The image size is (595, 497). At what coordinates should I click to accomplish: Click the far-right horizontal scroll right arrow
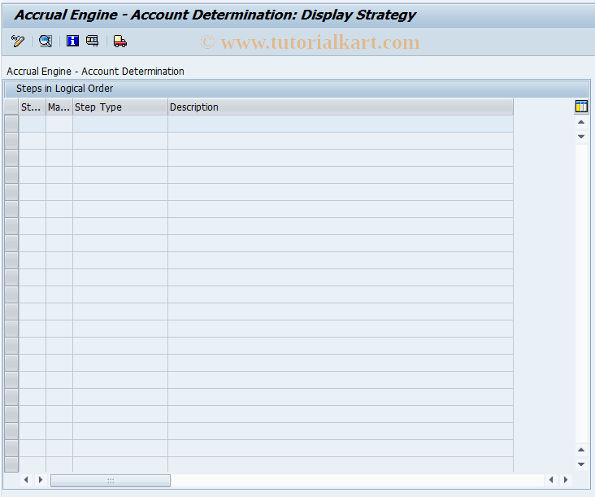(x=566, y=480)
